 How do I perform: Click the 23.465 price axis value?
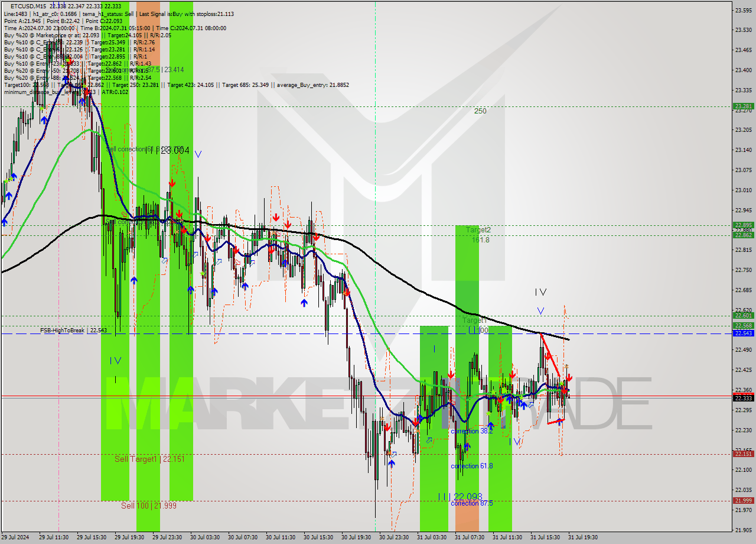click(x=743, y=50)
